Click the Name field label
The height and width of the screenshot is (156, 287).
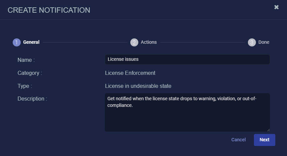point(26,60)
